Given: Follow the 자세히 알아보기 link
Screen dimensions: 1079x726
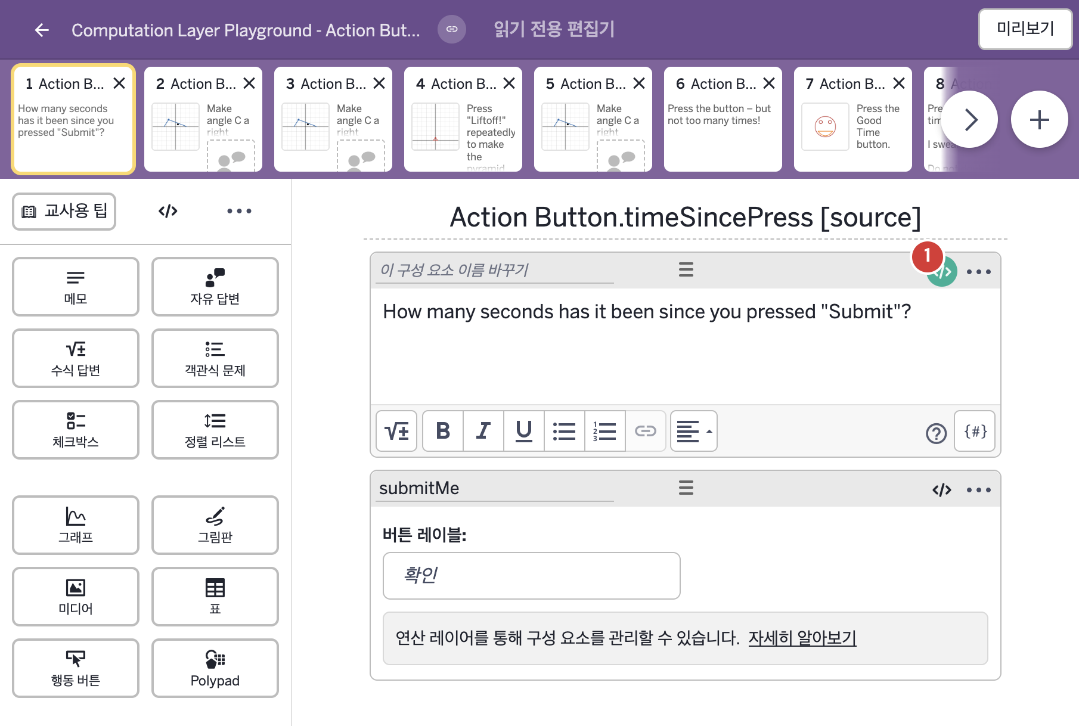Looking at the screenshot, I should point(802,638).
